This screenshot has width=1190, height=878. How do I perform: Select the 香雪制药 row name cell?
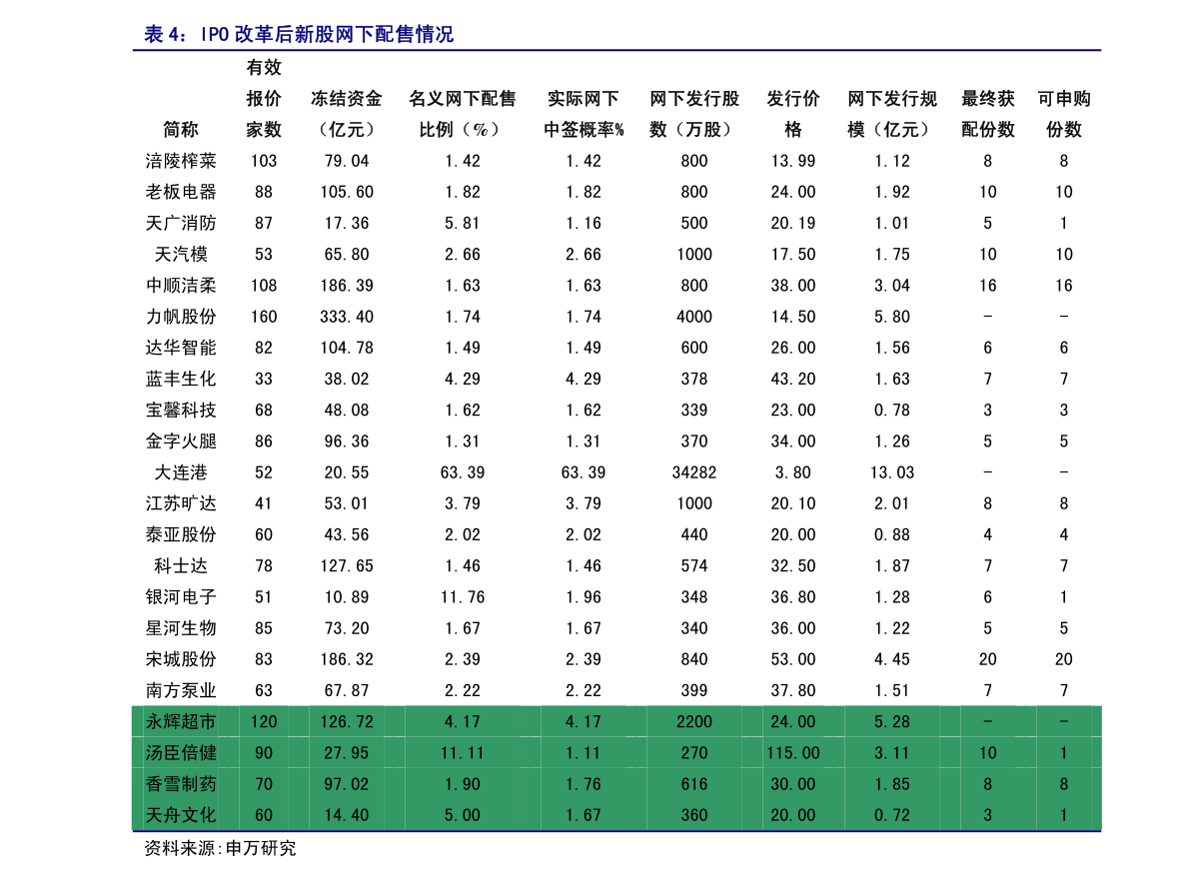(x=181, y=784)
